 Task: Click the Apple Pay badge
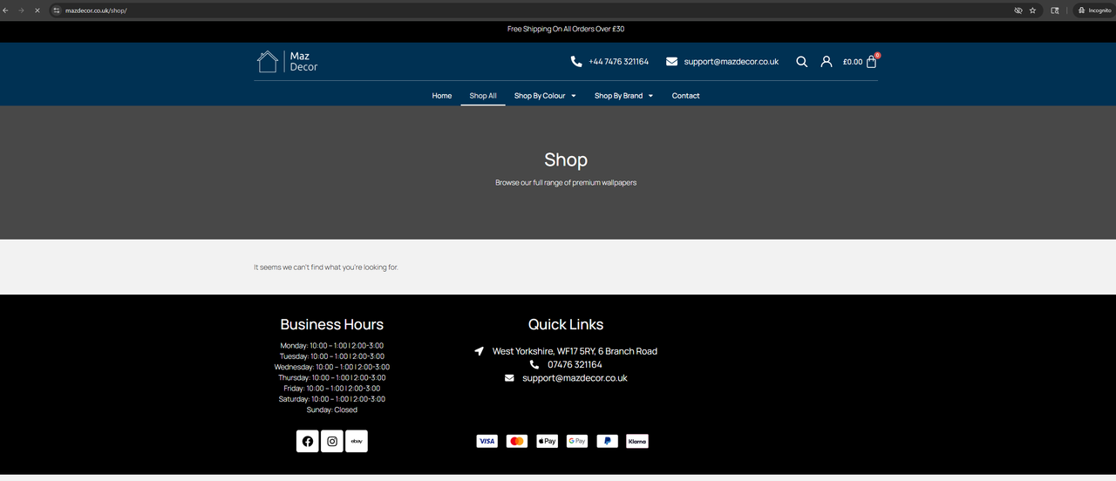coord(547,442)
